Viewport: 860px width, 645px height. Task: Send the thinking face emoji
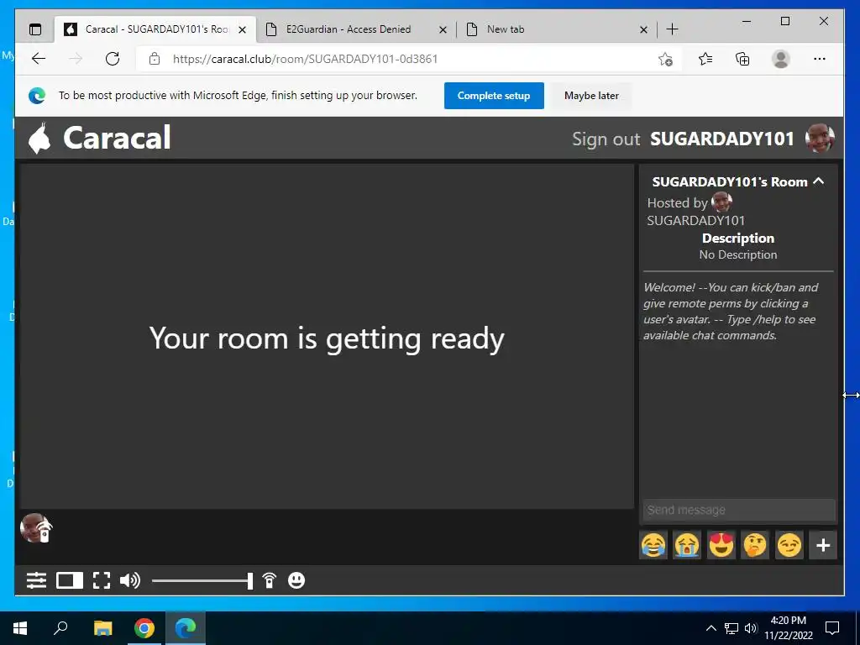pos(755,545)
